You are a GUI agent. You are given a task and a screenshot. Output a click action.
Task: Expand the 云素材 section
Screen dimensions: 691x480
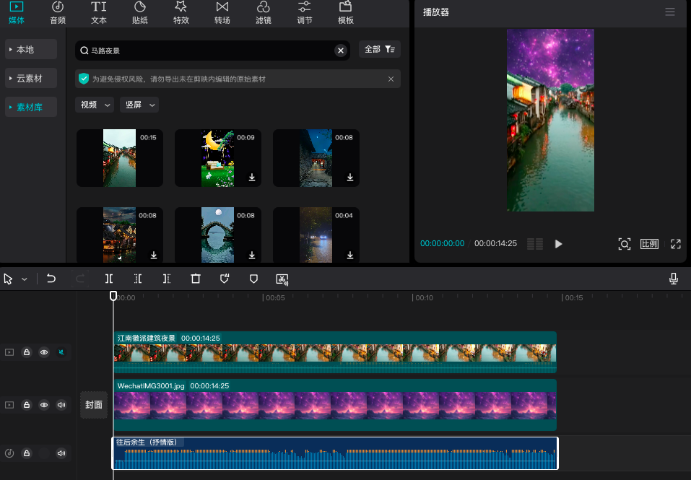[31, 79]
